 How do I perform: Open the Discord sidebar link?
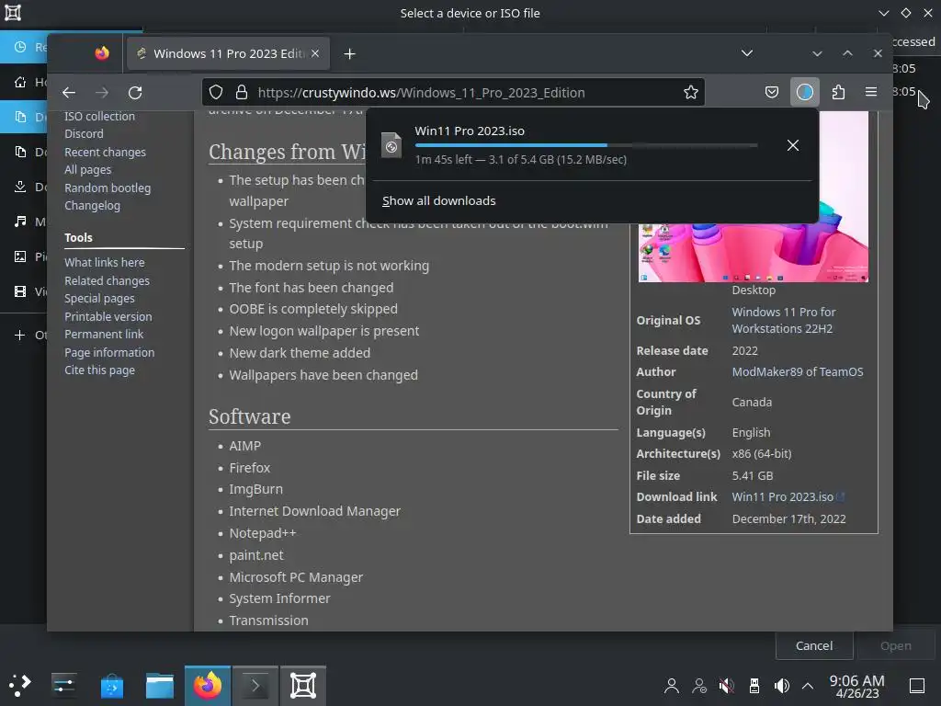[84, 134]
